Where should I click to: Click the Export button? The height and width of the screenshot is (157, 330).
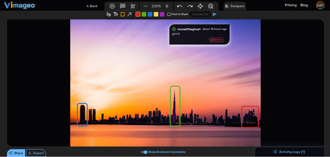[36, 153]
